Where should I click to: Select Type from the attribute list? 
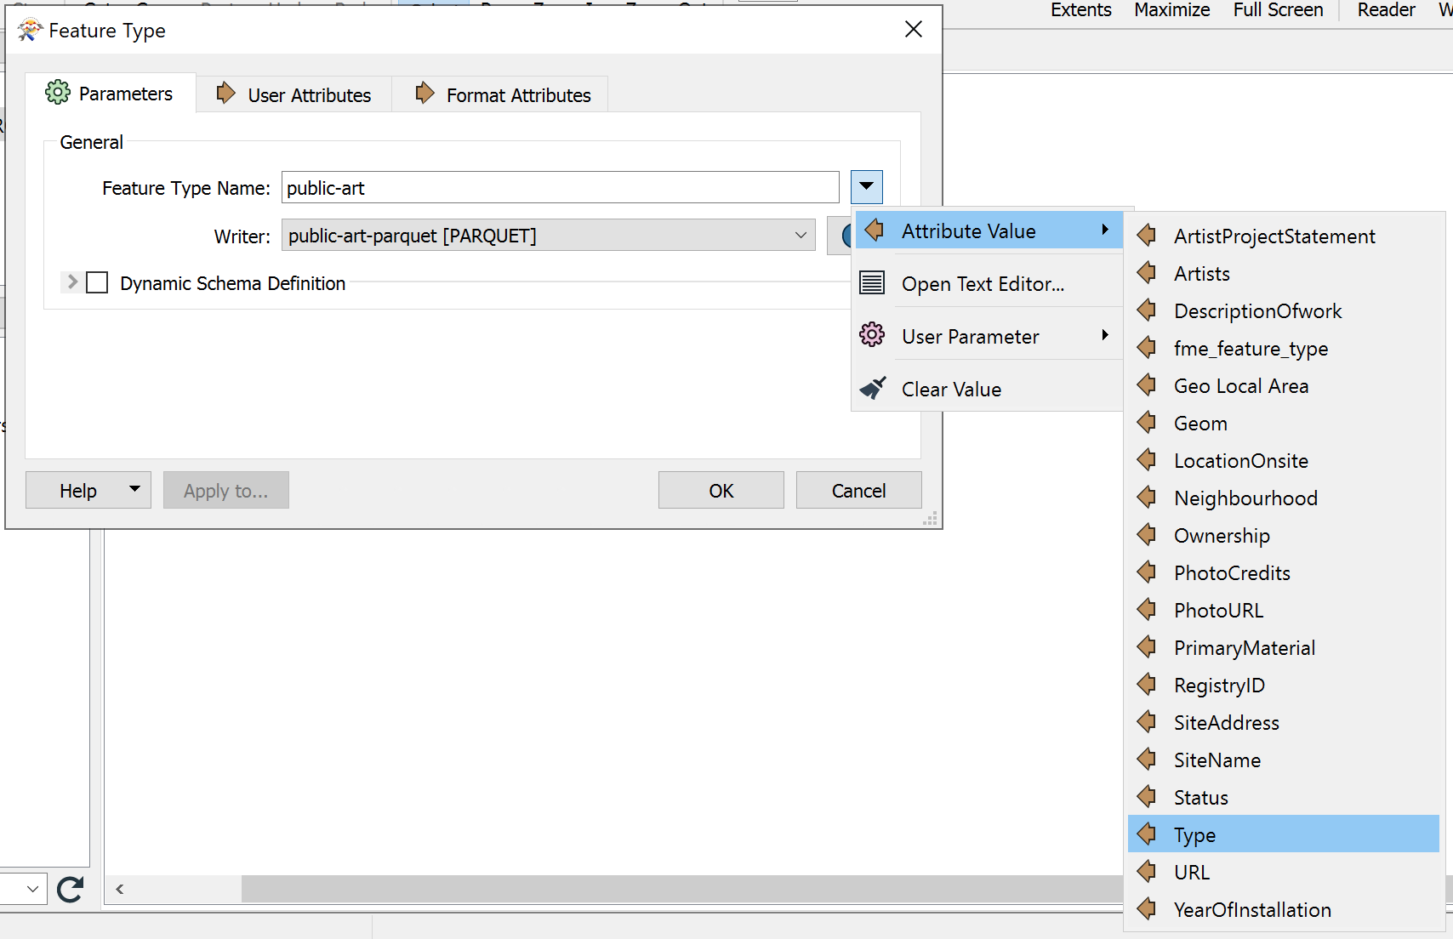coord(1283,834)
